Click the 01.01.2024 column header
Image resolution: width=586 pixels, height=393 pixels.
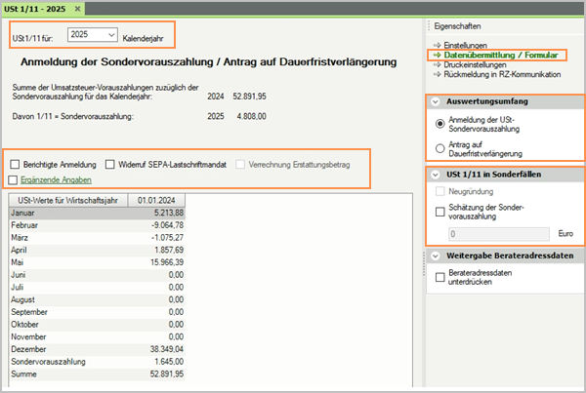tap(156, 201)
